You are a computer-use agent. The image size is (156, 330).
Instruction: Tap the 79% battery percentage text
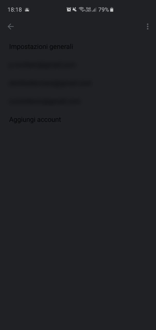(103, 10)
